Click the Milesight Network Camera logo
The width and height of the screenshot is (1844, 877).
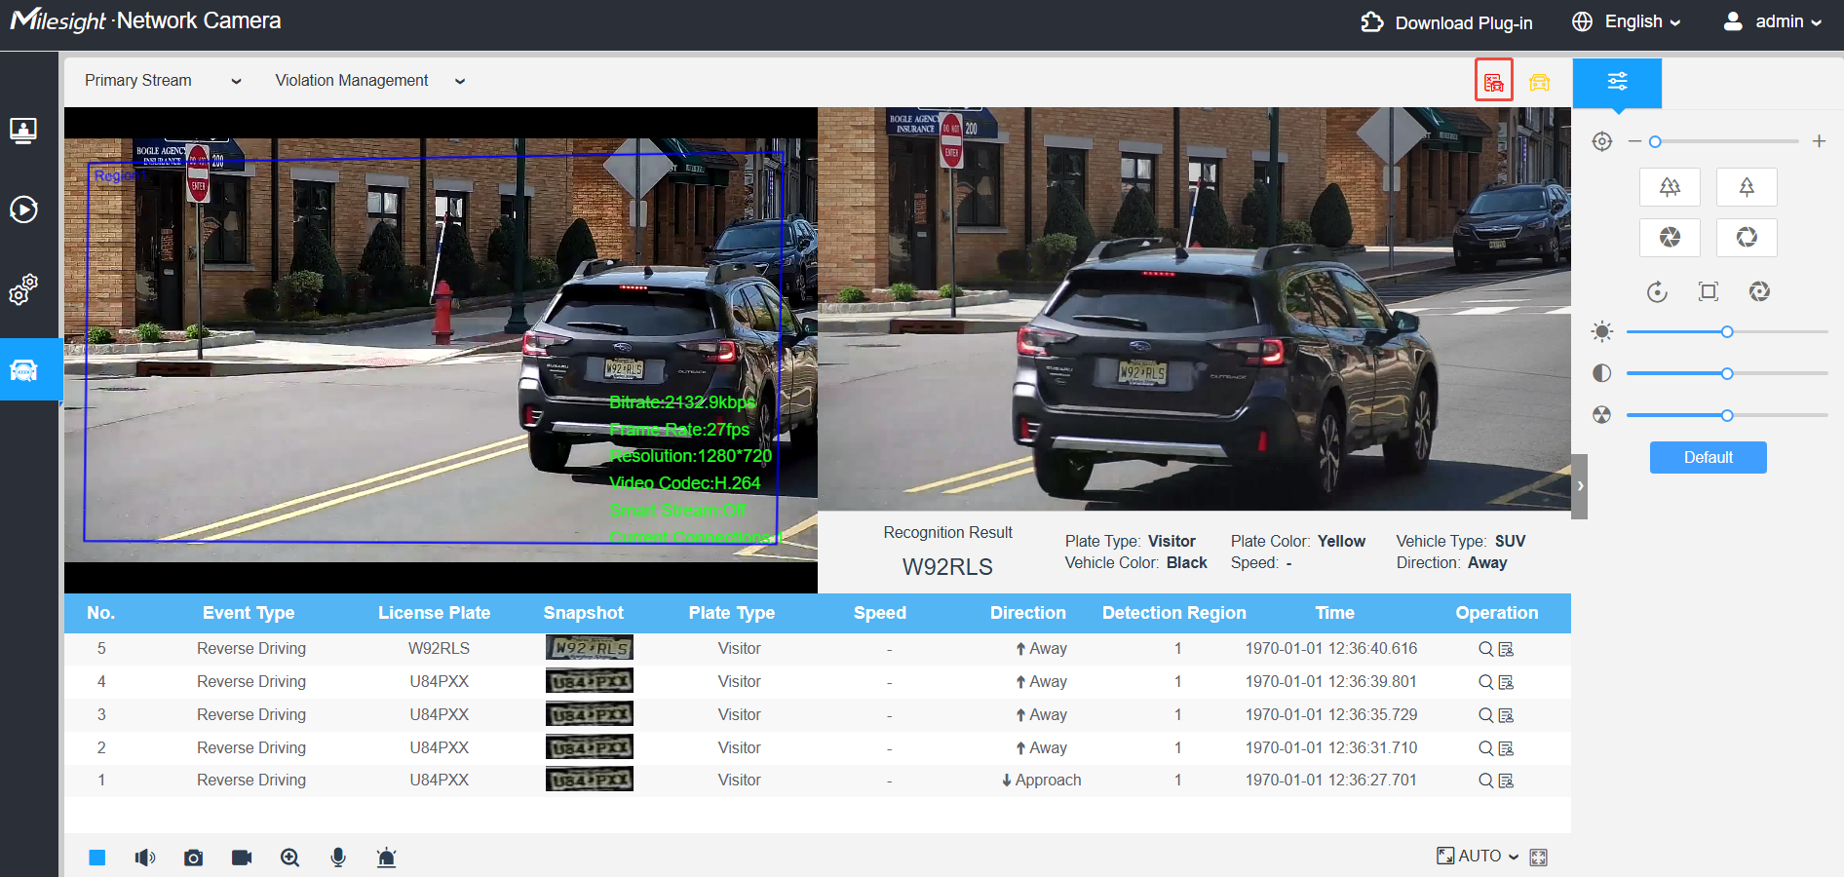[145, 20]
